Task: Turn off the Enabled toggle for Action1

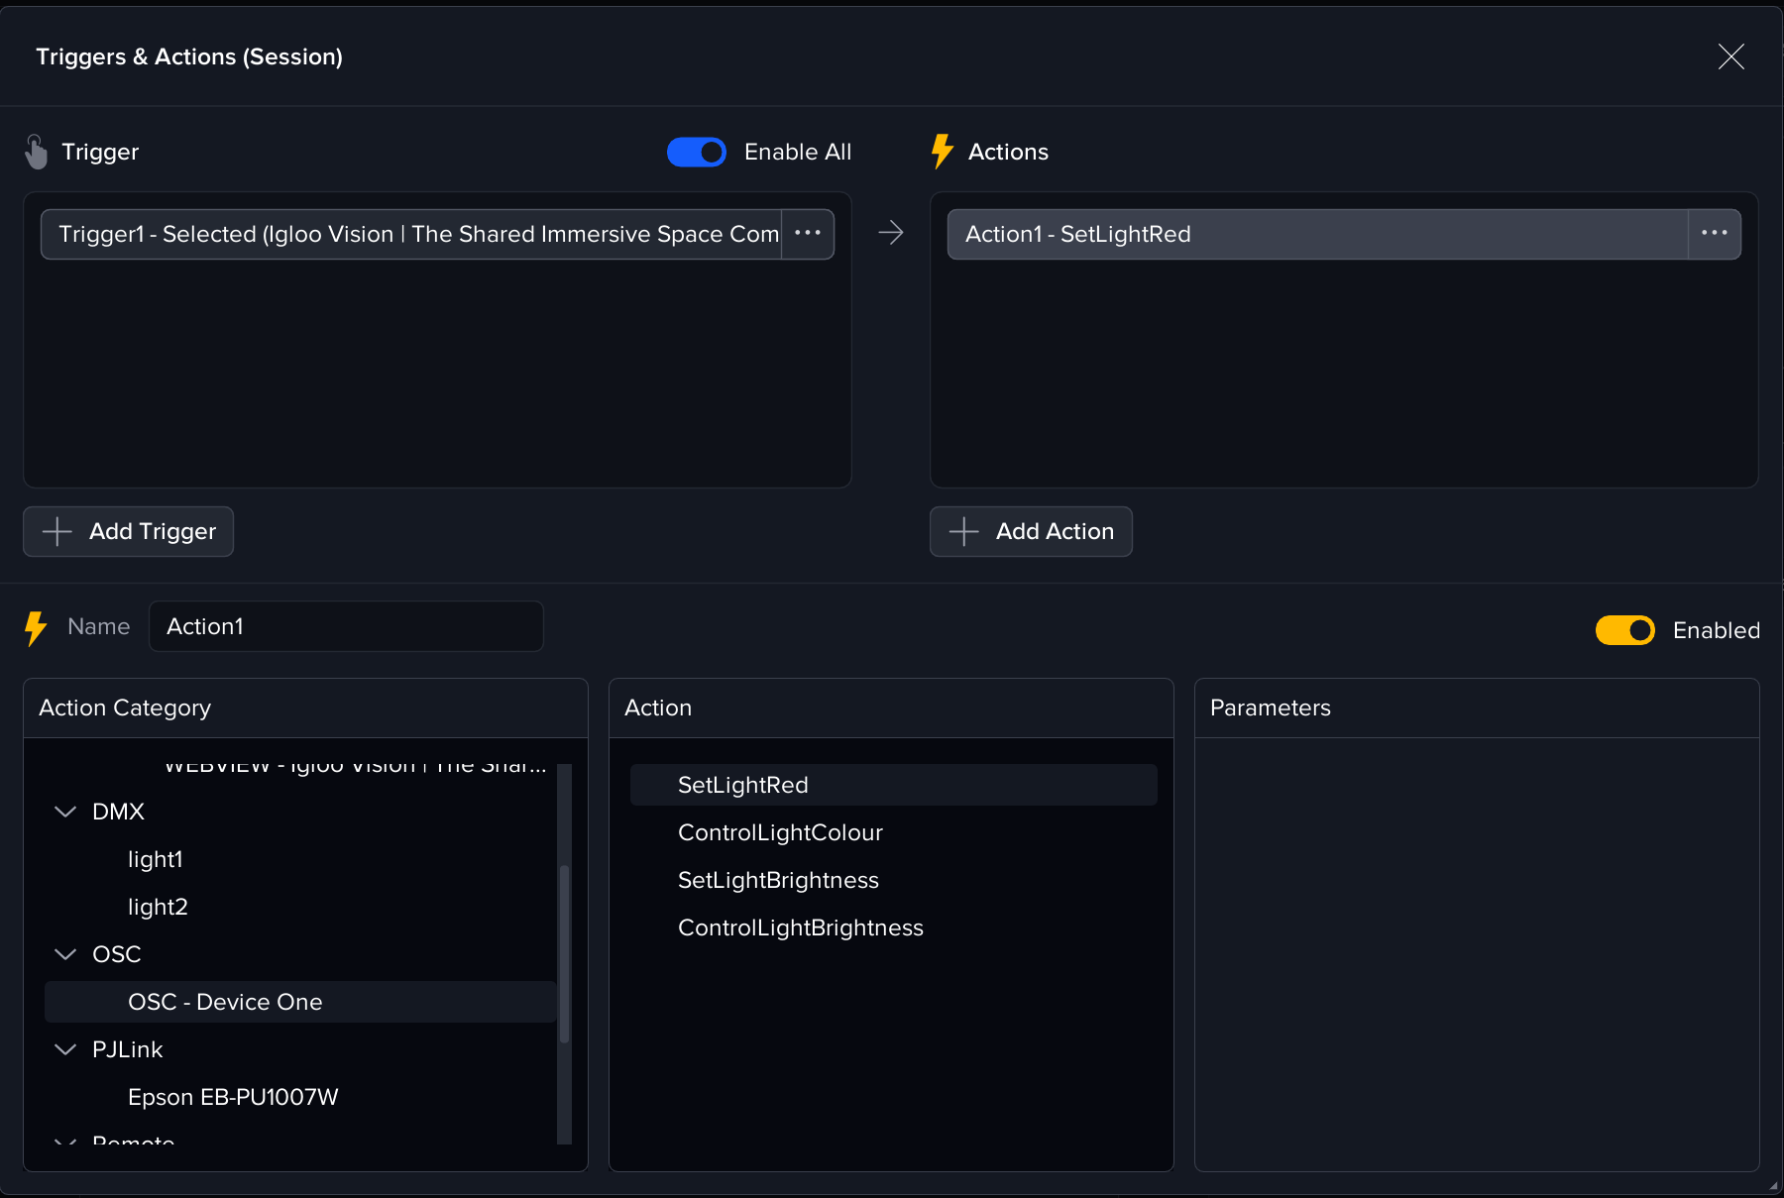Action: [1624, 630]
